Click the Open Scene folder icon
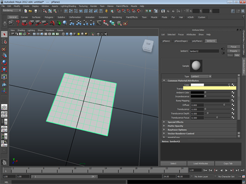 (30, 11)
